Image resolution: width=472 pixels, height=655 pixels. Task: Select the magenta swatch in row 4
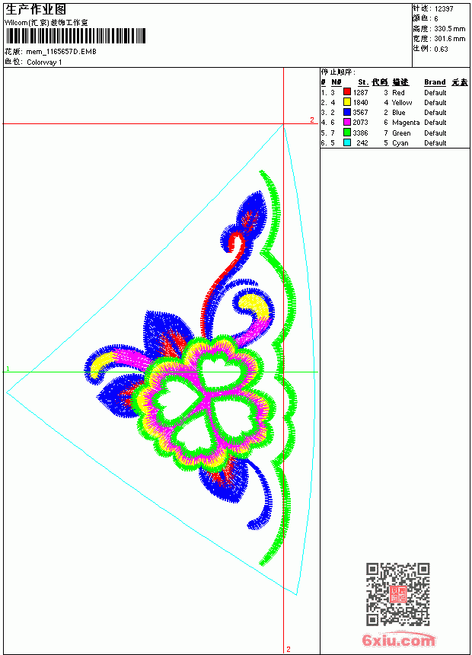point(346,122)
